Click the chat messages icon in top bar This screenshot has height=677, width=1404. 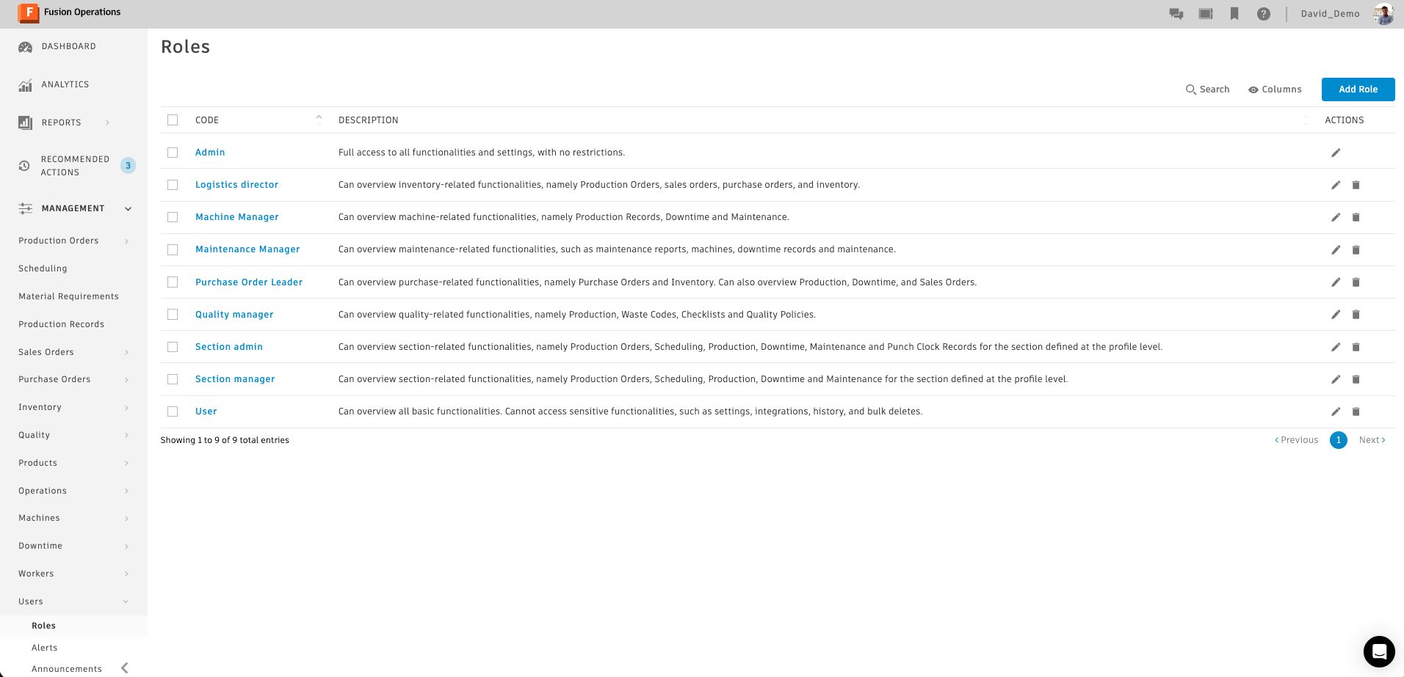click(x=1176, y=14)
